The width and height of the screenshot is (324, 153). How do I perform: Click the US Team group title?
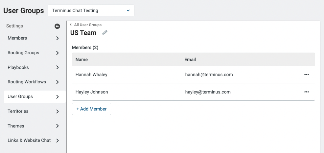83,33
